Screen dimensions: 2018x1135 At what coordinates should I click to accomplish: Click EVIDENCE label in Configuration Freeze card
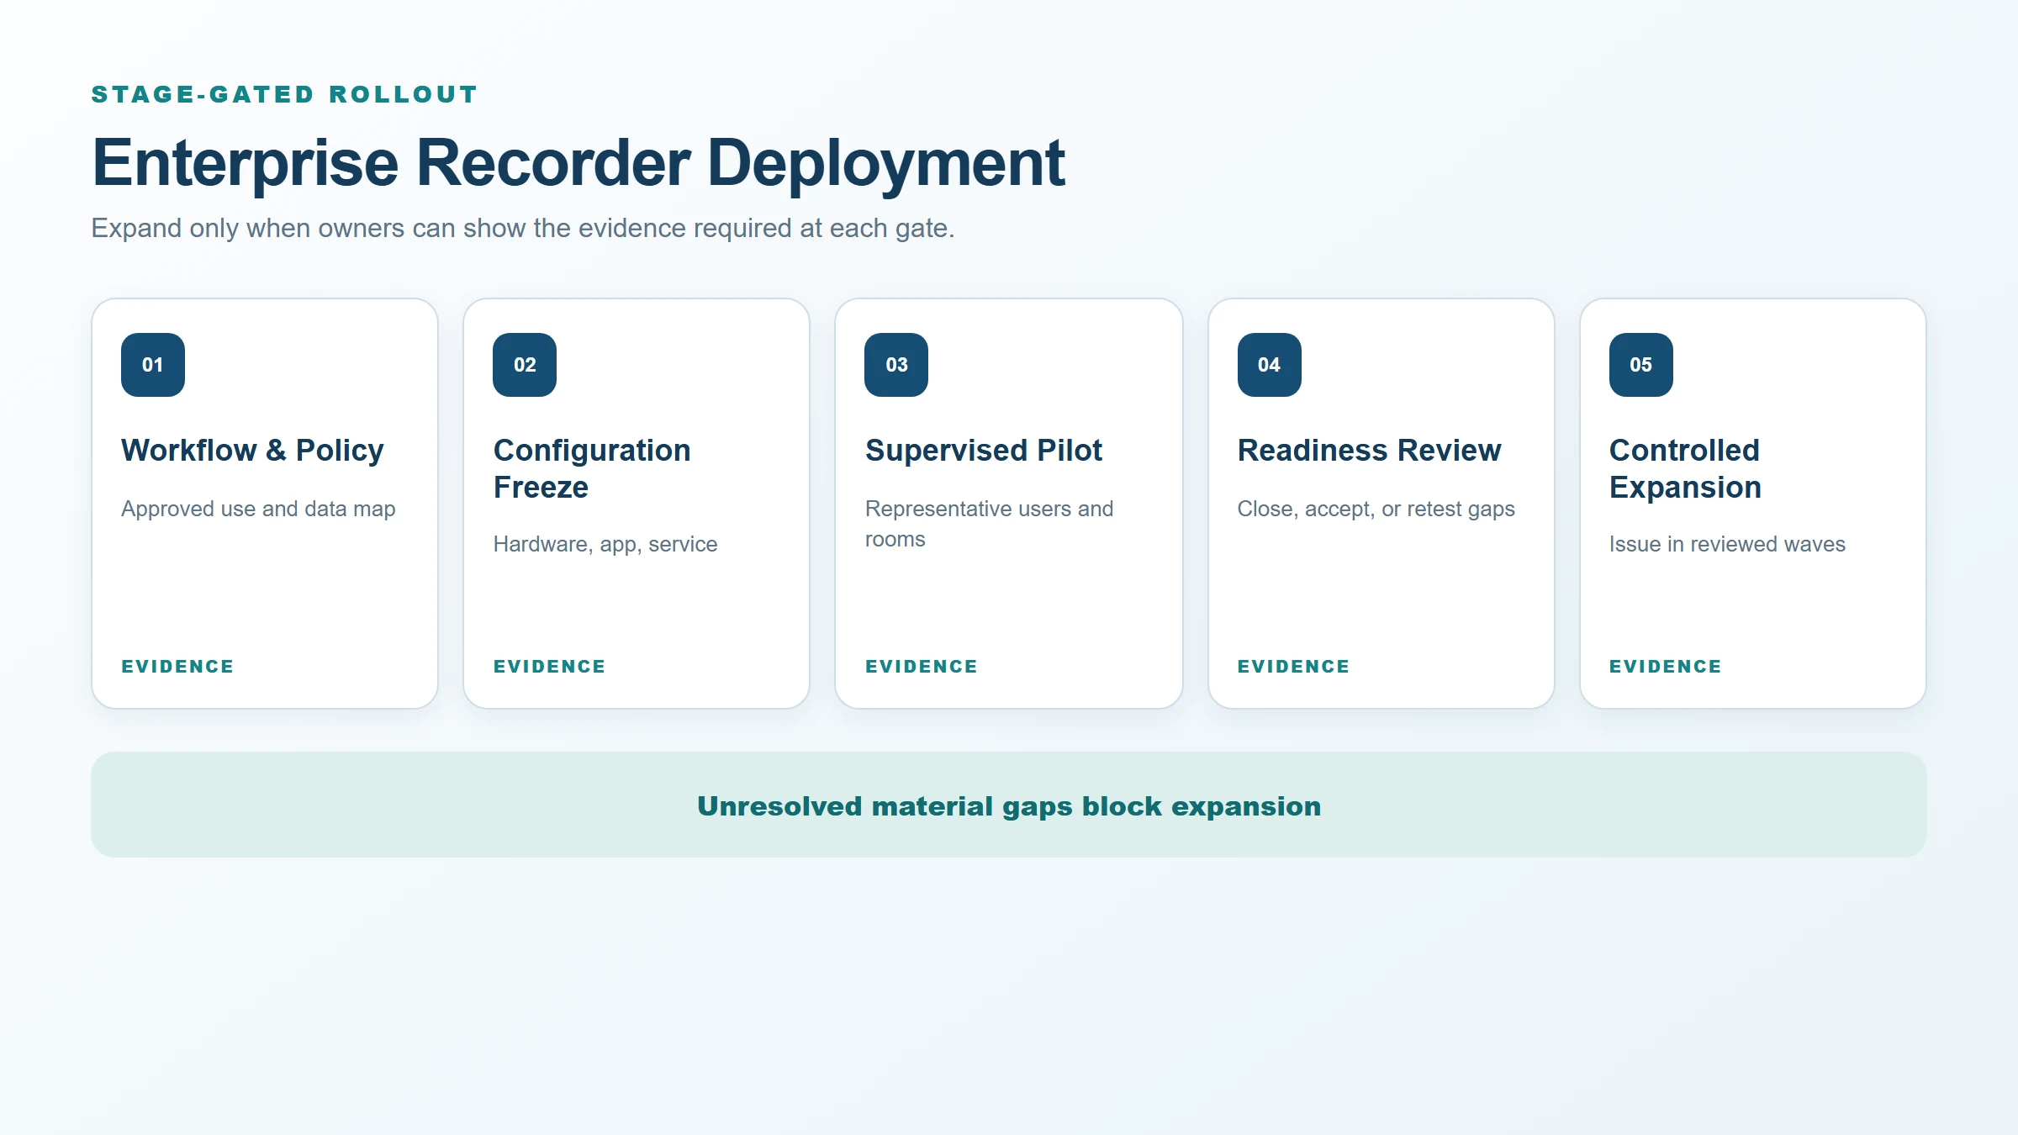(549, 667)
